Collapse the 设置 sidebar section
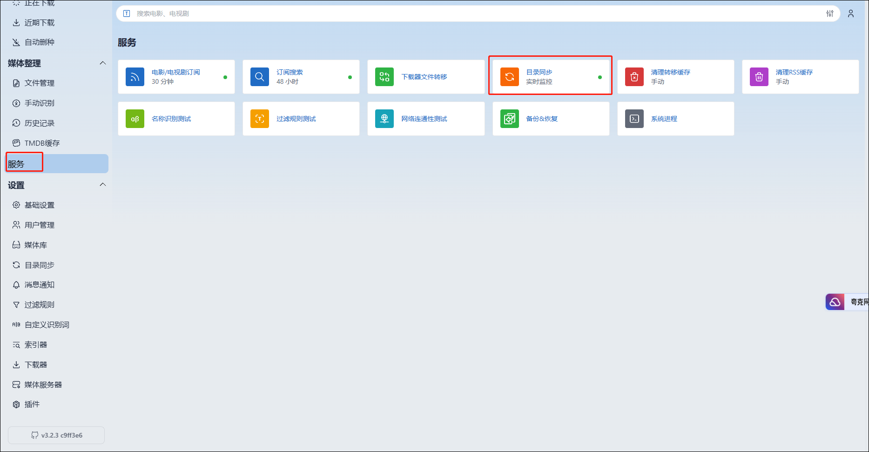The image size is (869, 452). click(103, 185)
